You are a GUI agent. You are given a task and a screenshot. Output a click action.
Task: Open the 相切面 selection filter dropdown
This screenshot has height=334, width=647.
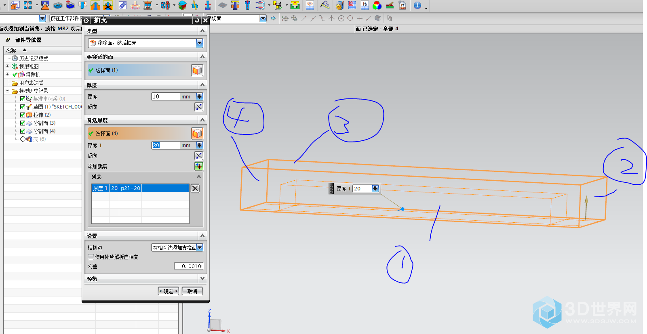pos(263,18)
